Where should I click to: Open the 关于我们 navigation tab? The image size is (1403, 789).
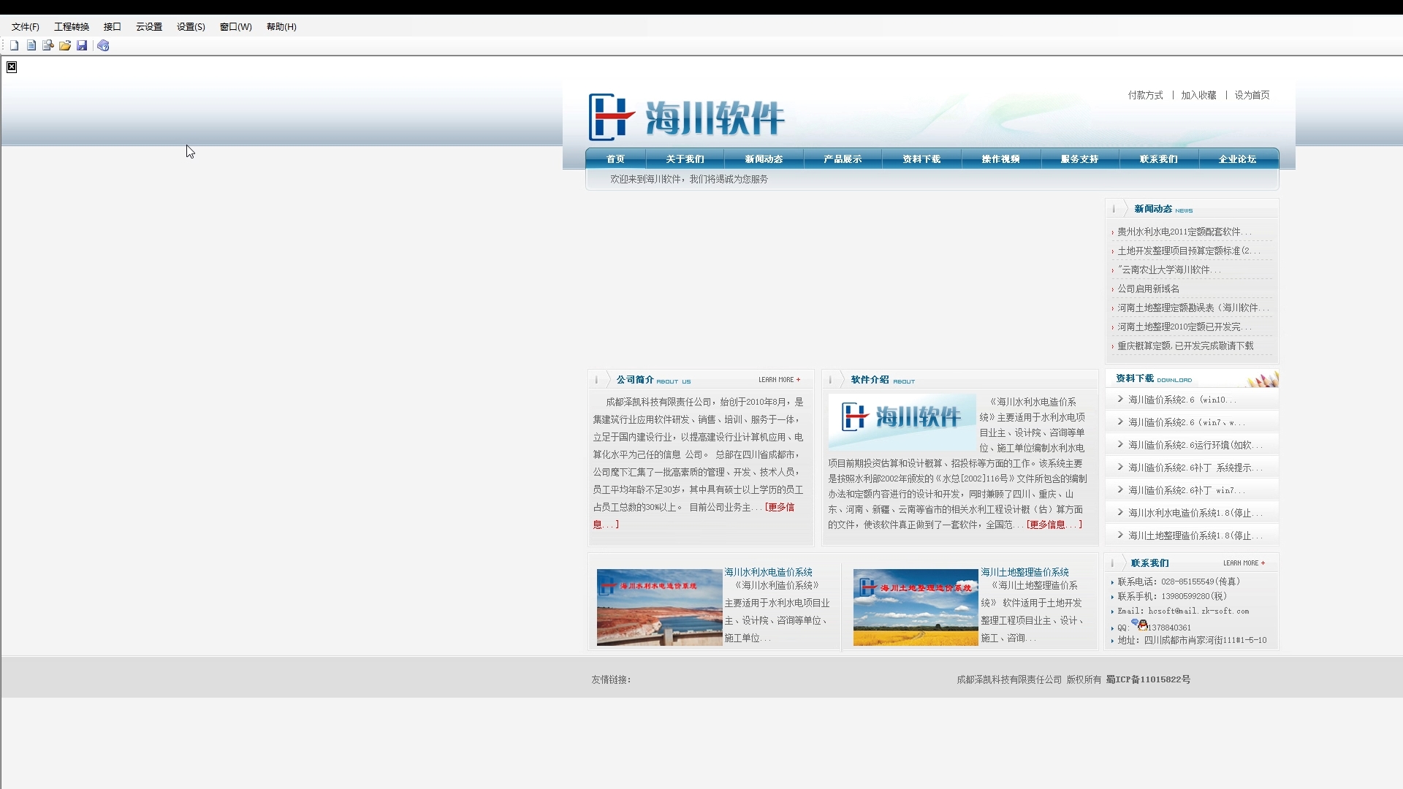(685, 159)
